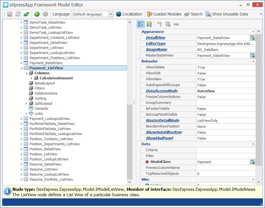This screenshot has height=208, width=265.
Task: Click the MasterDetailView navigate button
Action: (x=253, y=55)
